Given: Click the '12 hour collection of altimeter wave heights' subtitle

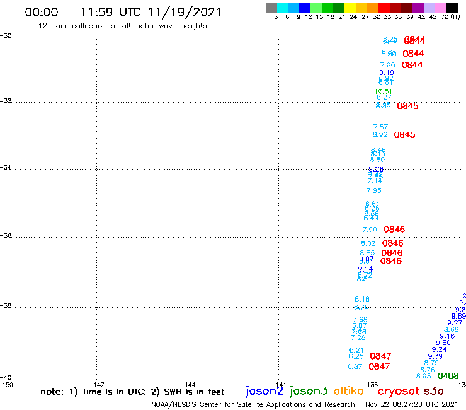Looking at the screenshot, I should point(122,26).
